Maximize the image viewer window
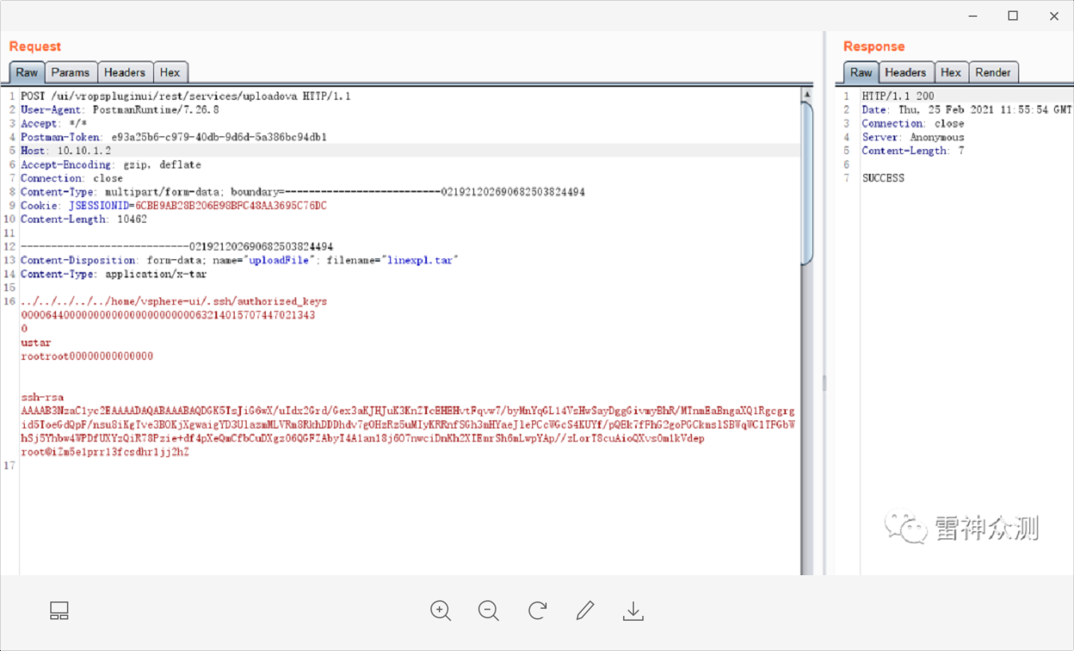Screen dimensions: 1074x651 click(1013, 15)
